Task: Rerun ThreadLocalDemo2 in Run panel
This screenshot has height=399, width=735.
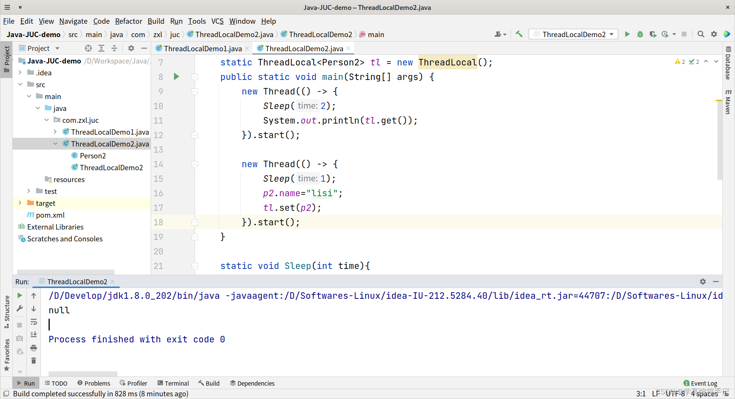Action: pyautogui.click(x=20, y=295)
